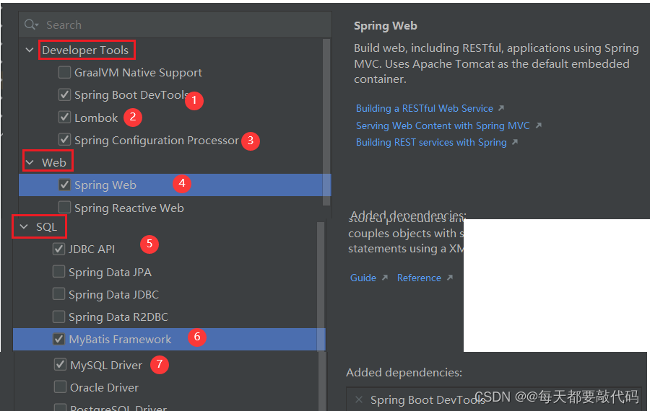
Task: Collapse the Web group chevron
Action: click(x=30, y=162)
